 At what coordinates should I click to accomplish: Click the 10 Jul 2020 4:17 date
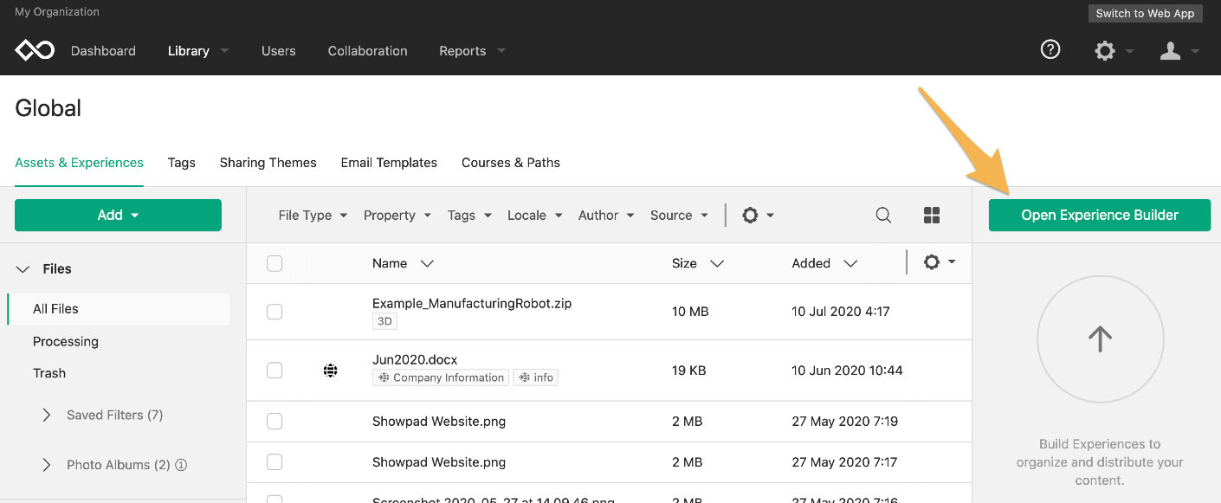point(841,312)
